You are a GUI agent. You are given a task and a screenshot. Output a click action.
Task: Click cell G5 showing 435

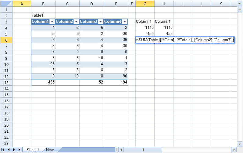(145, 33)
